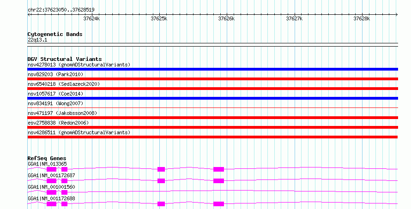The width and height of the screenshot is (411, 209).
Task: Click the nsv1057617 (Coe2014) label
Action: pos(55,94)
